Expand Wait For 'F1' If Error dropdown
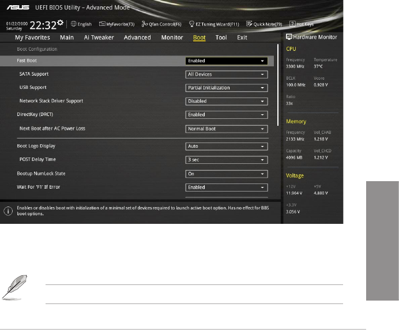The width and height of the screenshot is (399, 330). tap(227, 187)
